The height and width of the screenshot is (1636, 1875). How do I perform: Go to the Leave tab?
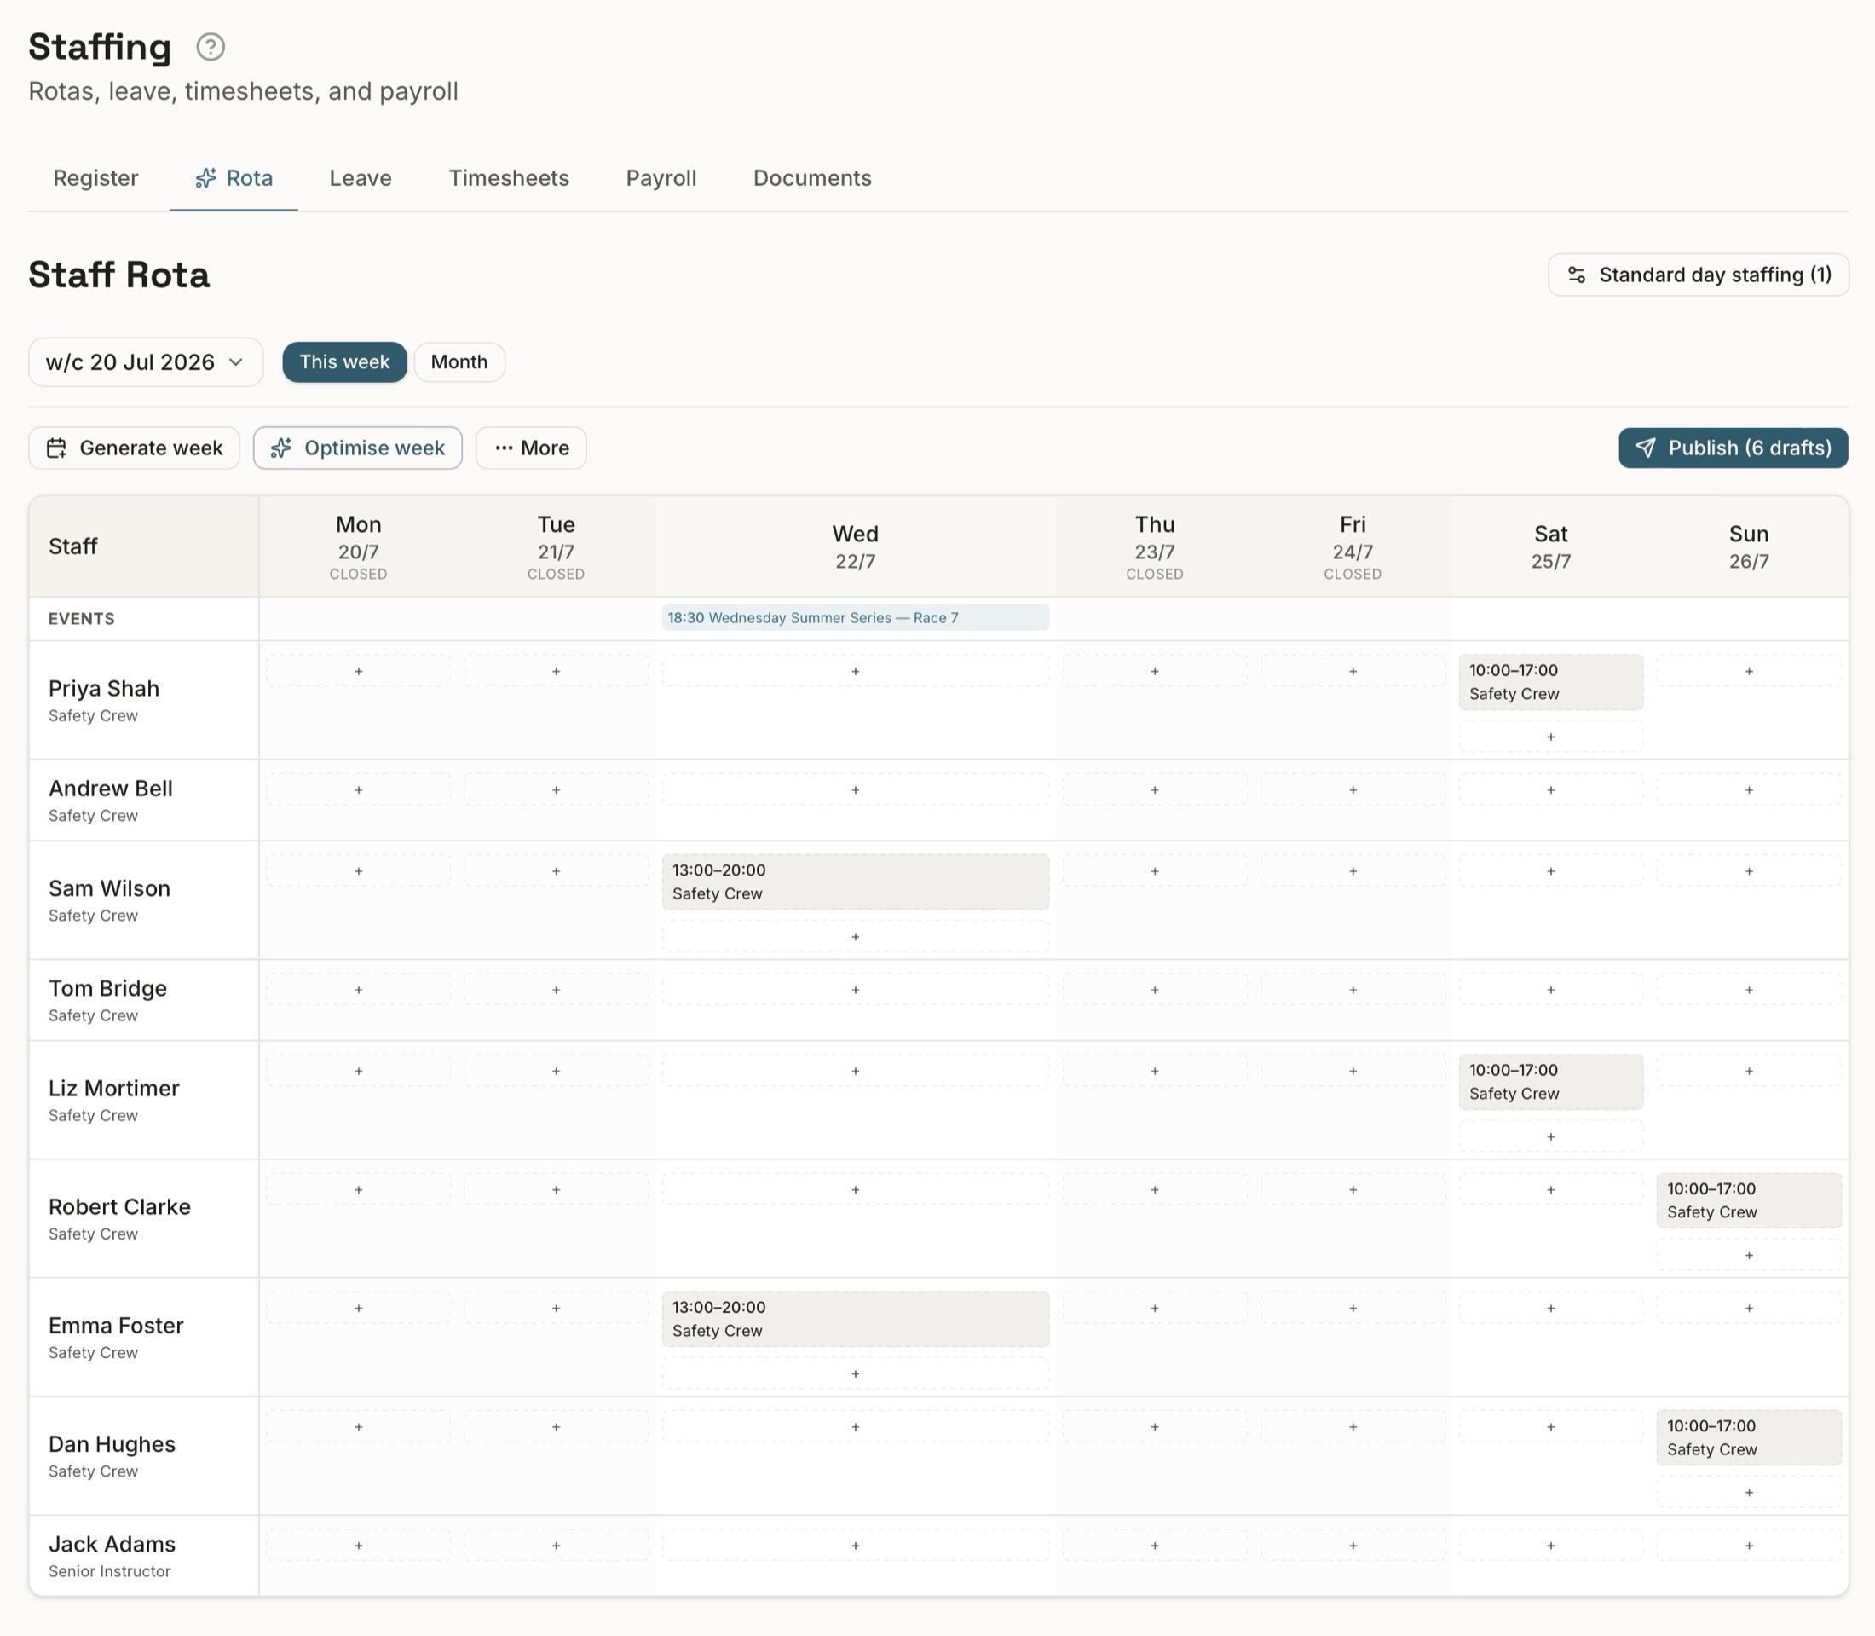[x=361, y=178]
